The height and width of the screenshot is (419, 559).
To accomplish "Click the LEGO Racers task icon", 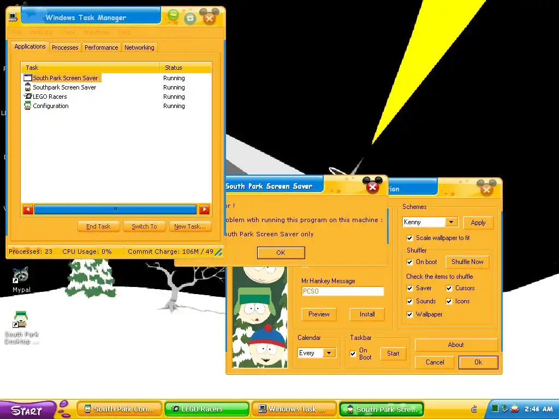I will click(x=28, y=96).
